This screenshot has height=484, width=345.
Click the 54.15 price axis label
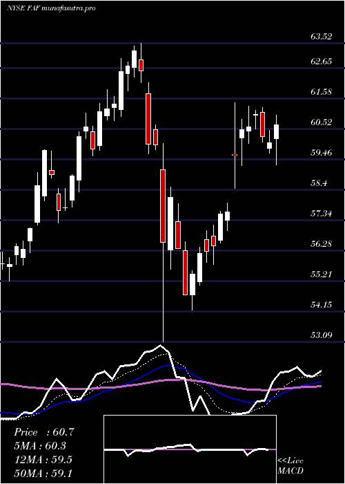pyautogui.click(x=322, y=305)
